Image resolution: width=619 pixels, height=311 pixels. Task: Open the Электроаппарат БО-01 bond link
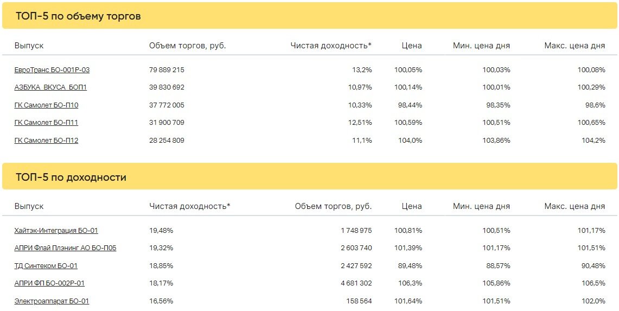pos(52,301)
